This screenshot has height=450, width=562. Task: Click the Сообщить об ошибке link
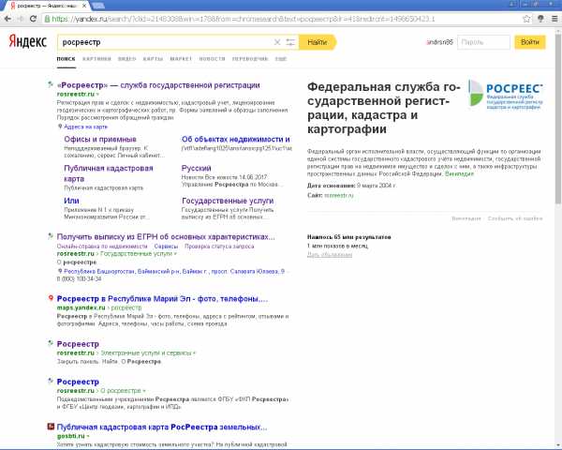point(515,218)
